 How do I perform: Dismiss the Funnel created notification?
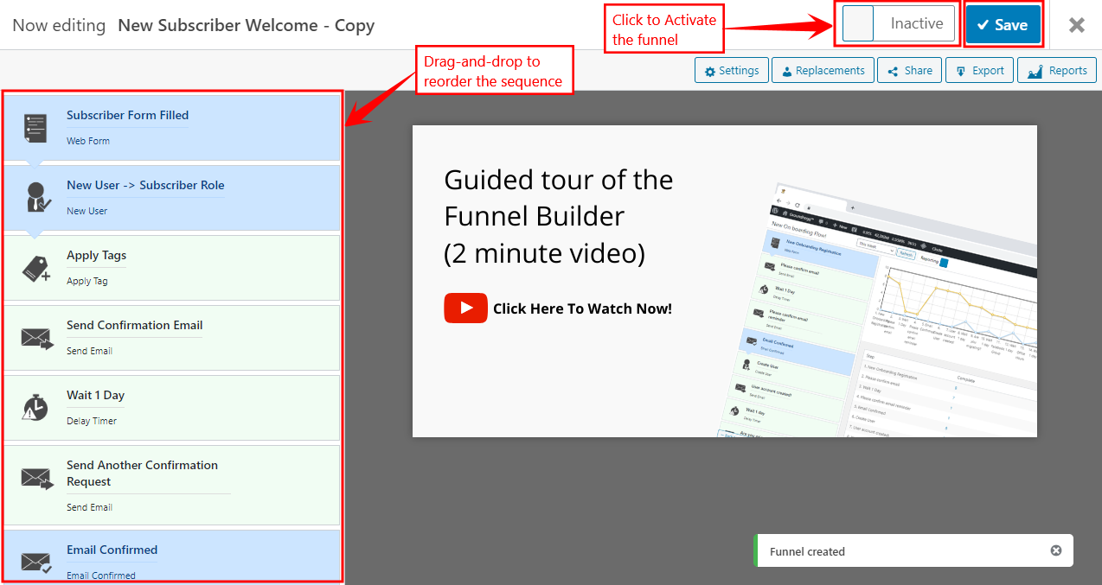(1055, 551)
